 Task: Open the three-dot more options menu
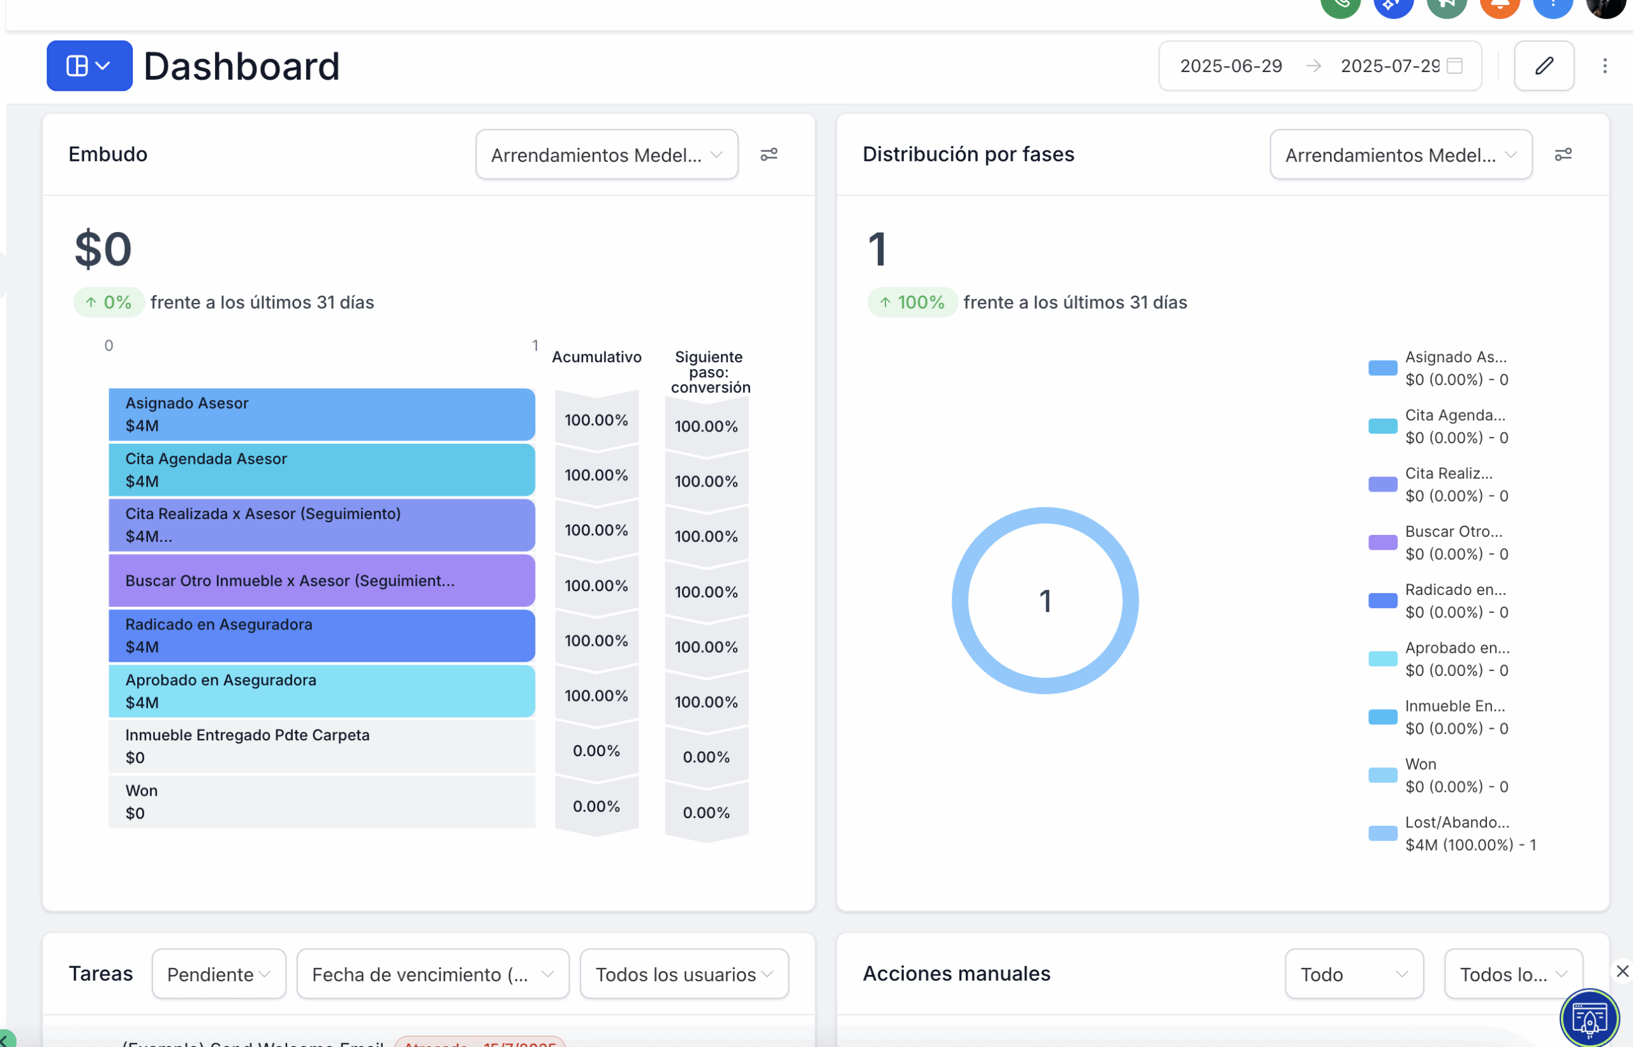[x=1605, y=66]
